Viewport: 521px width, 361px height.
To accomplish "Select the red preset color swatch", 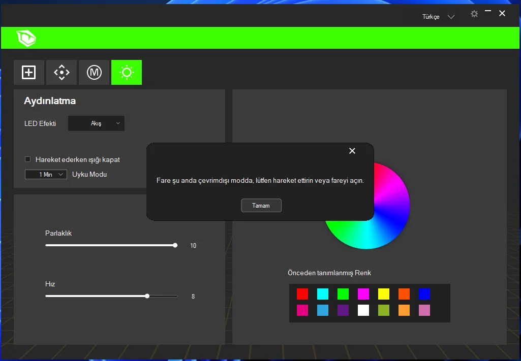I will (302, 294).
